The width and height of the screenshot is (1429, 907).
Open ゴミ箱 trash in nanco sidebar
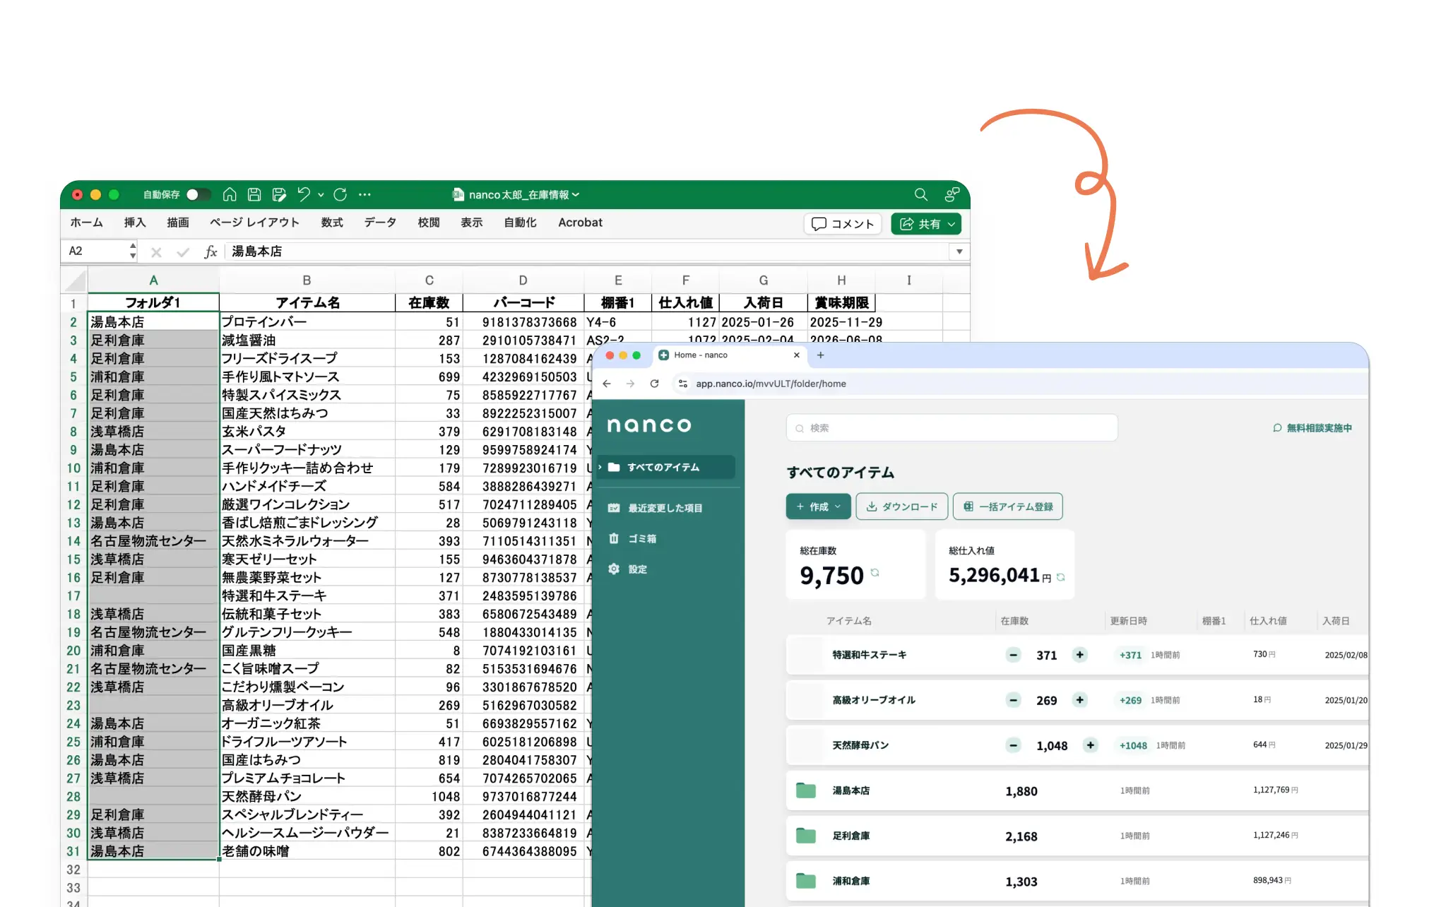tap(632, 538)
